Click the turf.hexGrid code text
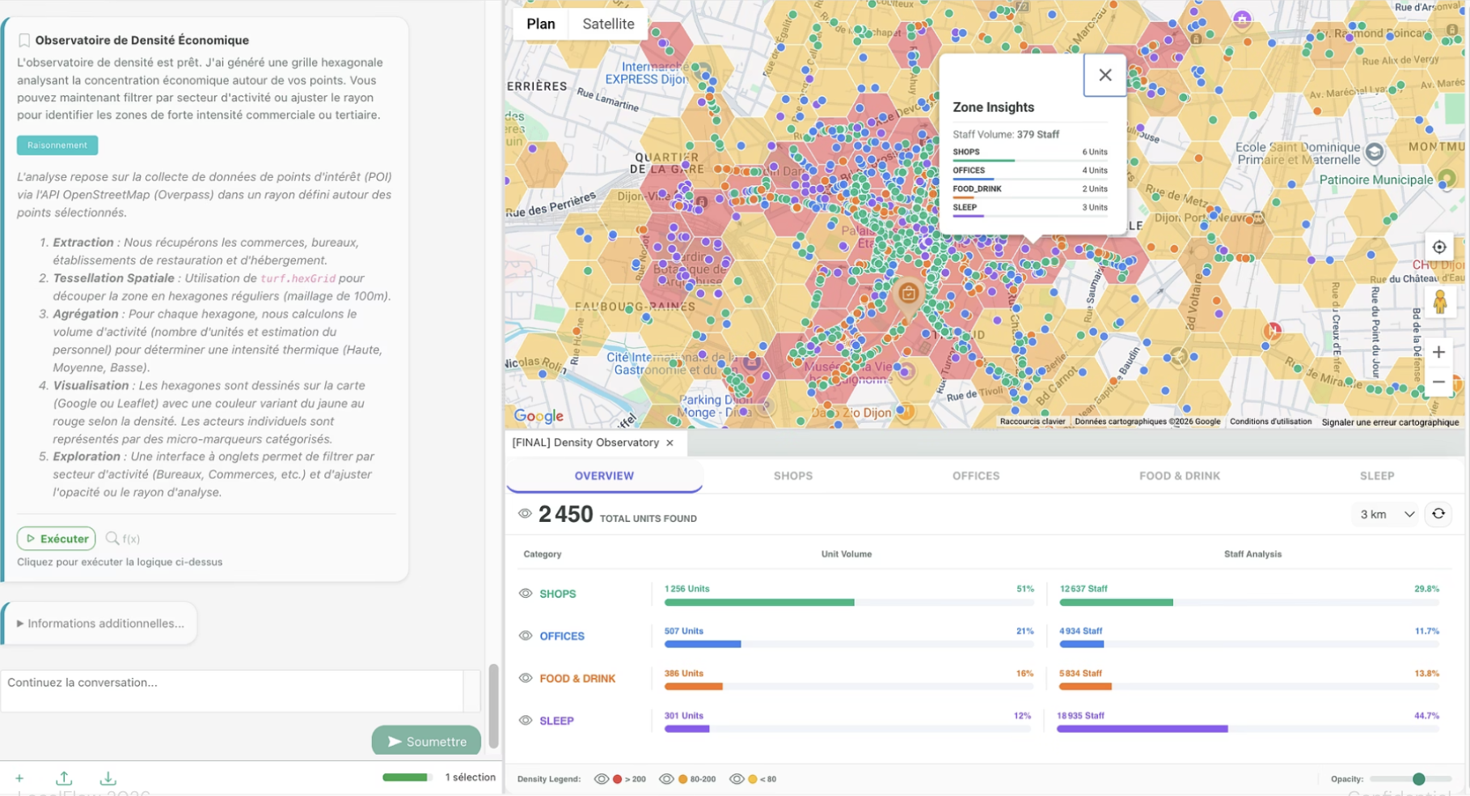Viewport: 1470px width, 796px height. (298, 278)
